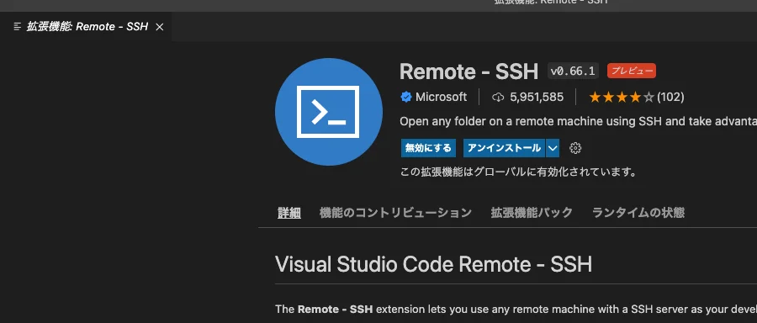This screenshot has height=323, width=757.
Task: Click the Microsoft publisher link
Action: tap(441, 97)
